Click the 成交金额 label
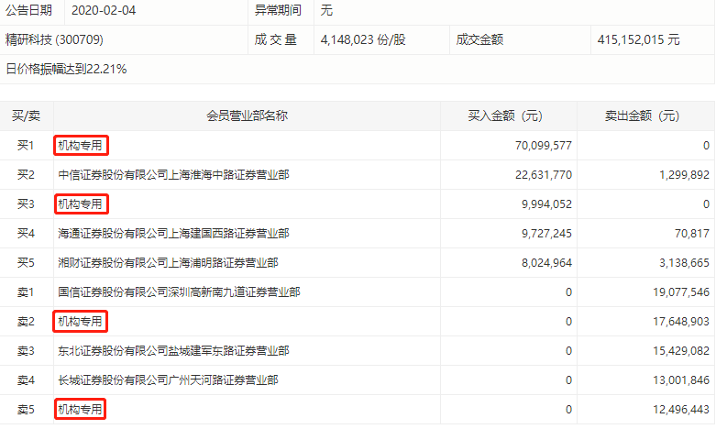The height and width of the screenshot is (429, 716). tap(479, 39)
